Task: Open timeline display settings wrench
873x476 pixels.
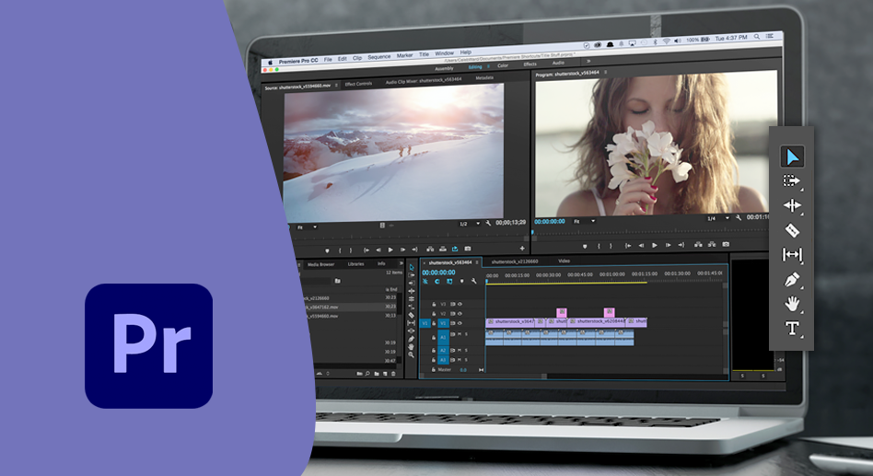Action: point(474,281)
